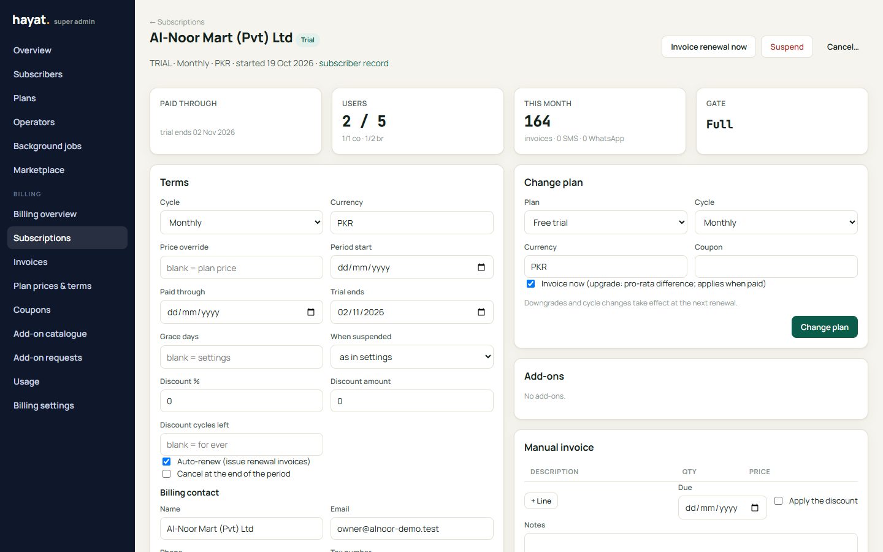Open Plans in the sidebar
Image resolution: width=883 pixels, height=552 pixels.
click(x=67, y=98)
